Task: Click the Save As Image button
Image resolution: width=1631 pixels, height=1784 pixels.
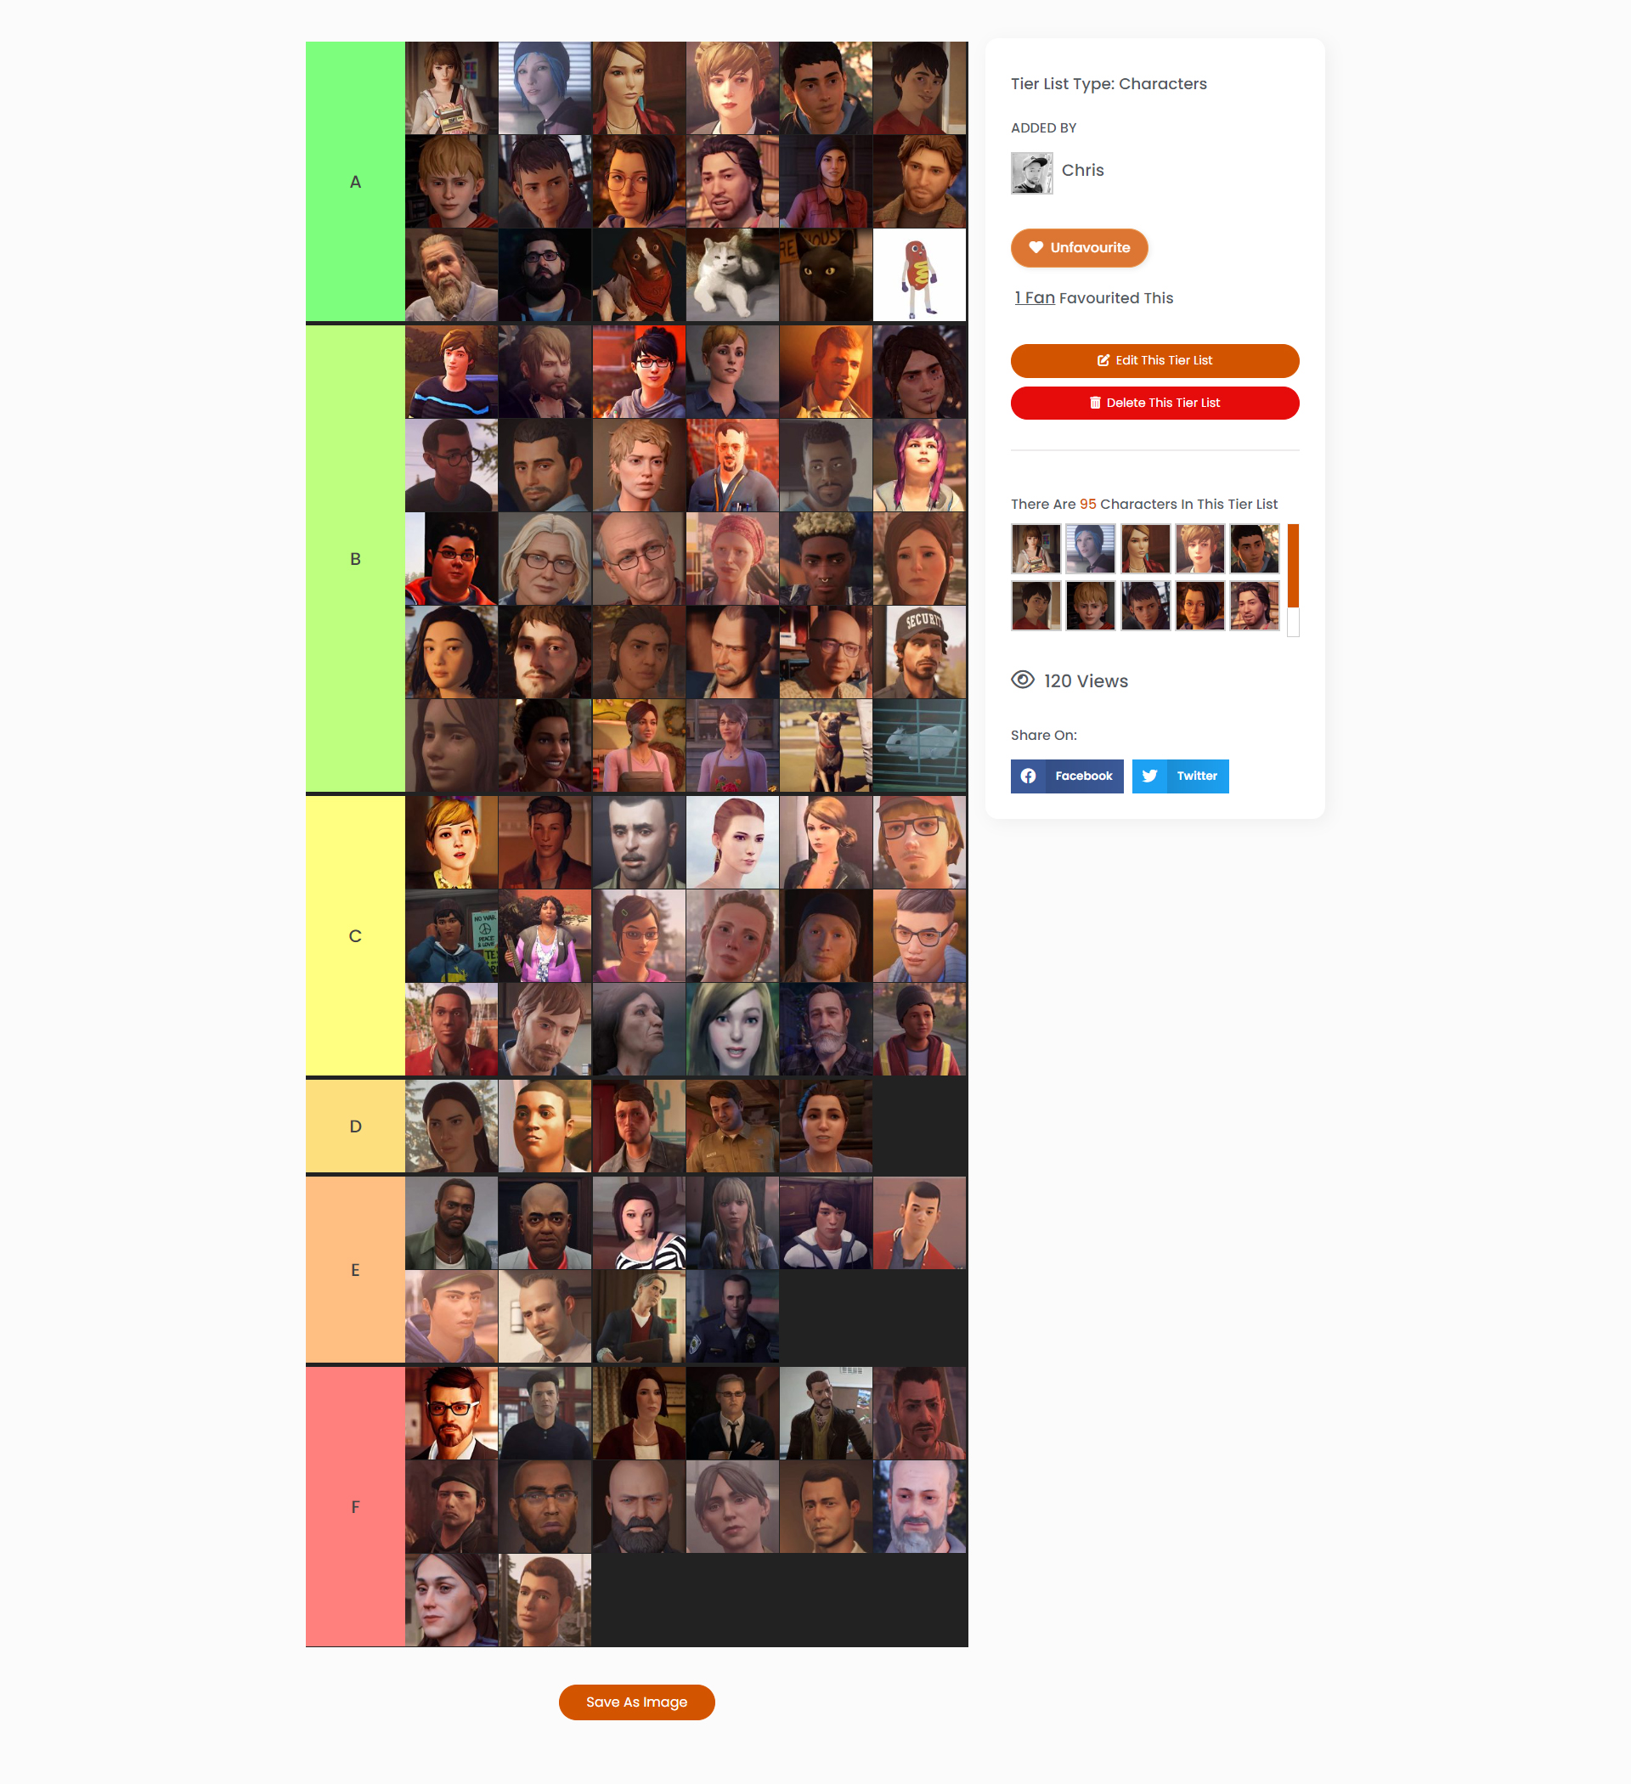Action: click(637, 1702)
